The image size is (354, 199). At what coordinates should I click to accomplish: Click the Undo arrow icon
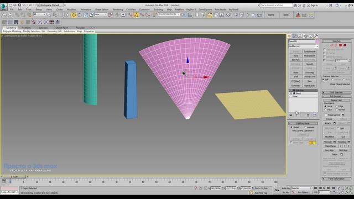(x=4, y=15)
